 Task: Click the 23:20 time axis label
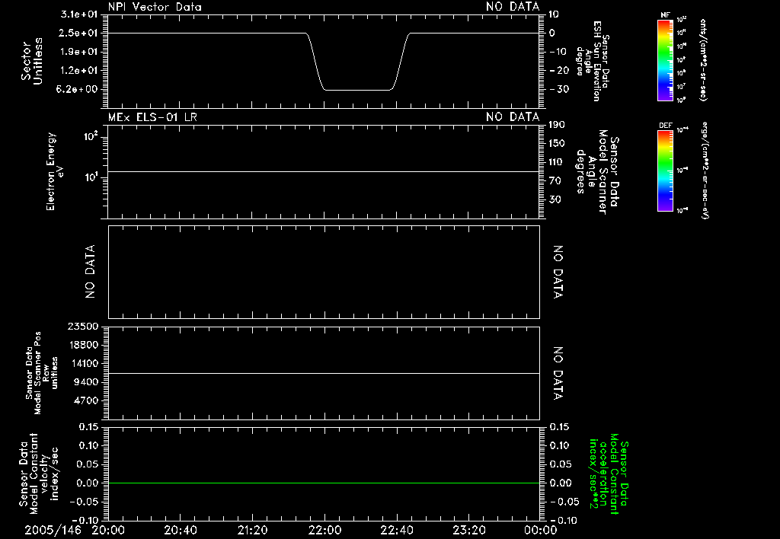(x=469, y=530)
